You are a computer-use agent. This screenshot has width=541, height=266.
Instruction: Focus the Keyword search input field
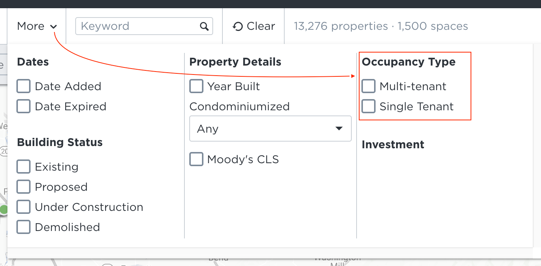pos(144,26)
